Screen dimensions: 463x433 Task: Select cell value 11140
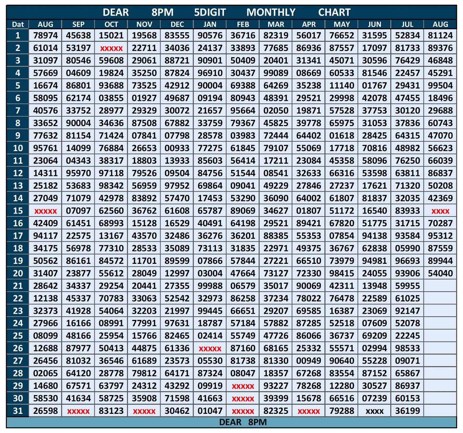point(341,86)
